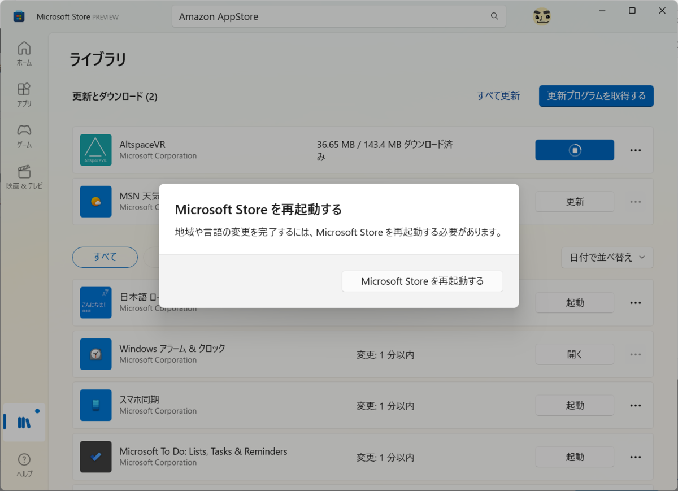Click the 更新とダウンロード (2) heading
The height and width of the screenshot is (491, 678).
(115, 97)
